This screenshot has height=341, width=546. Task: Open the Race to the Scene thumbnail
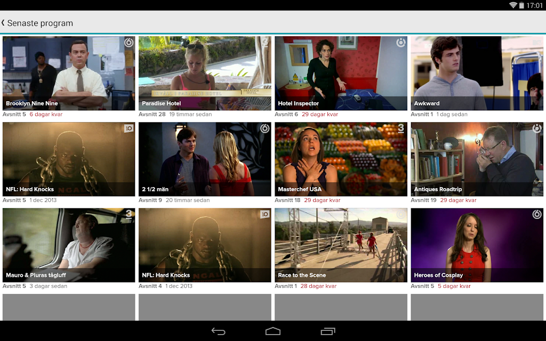[341, 245]
